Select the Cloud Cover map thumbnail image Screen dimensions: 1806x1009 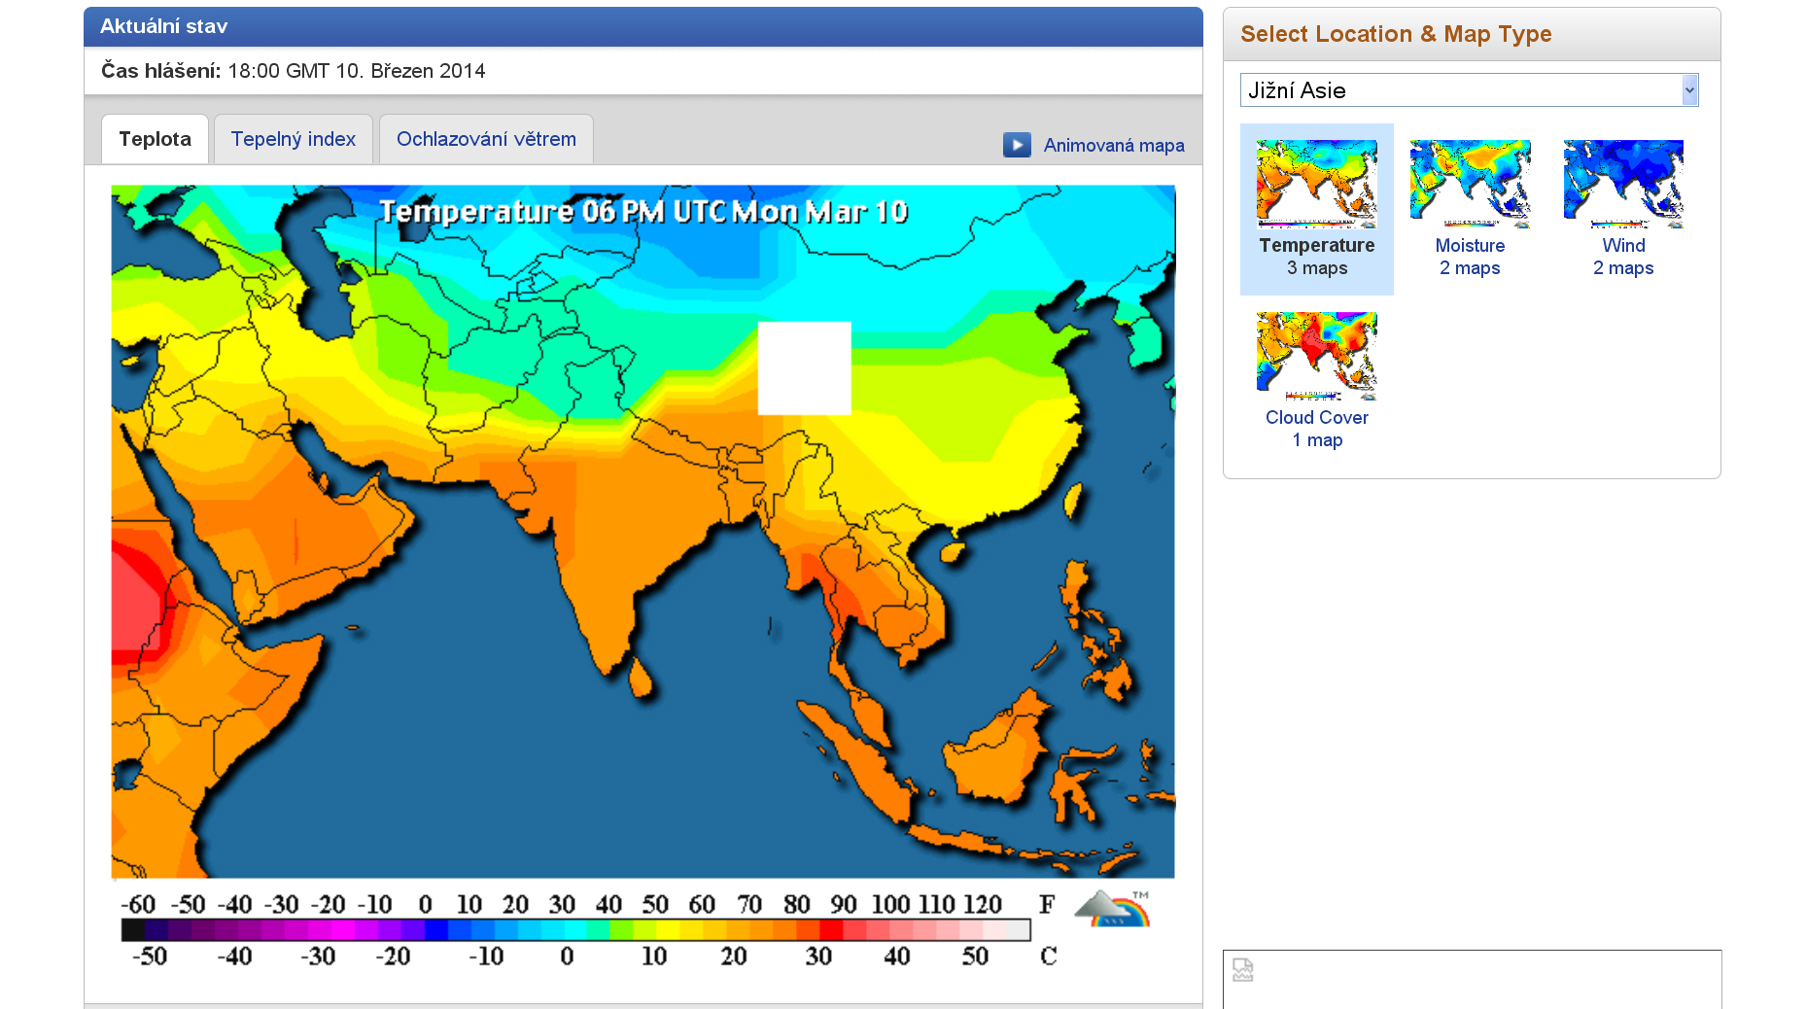point(1316,356)
